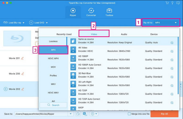Click the shopping cart icon

tap(167, 3)
